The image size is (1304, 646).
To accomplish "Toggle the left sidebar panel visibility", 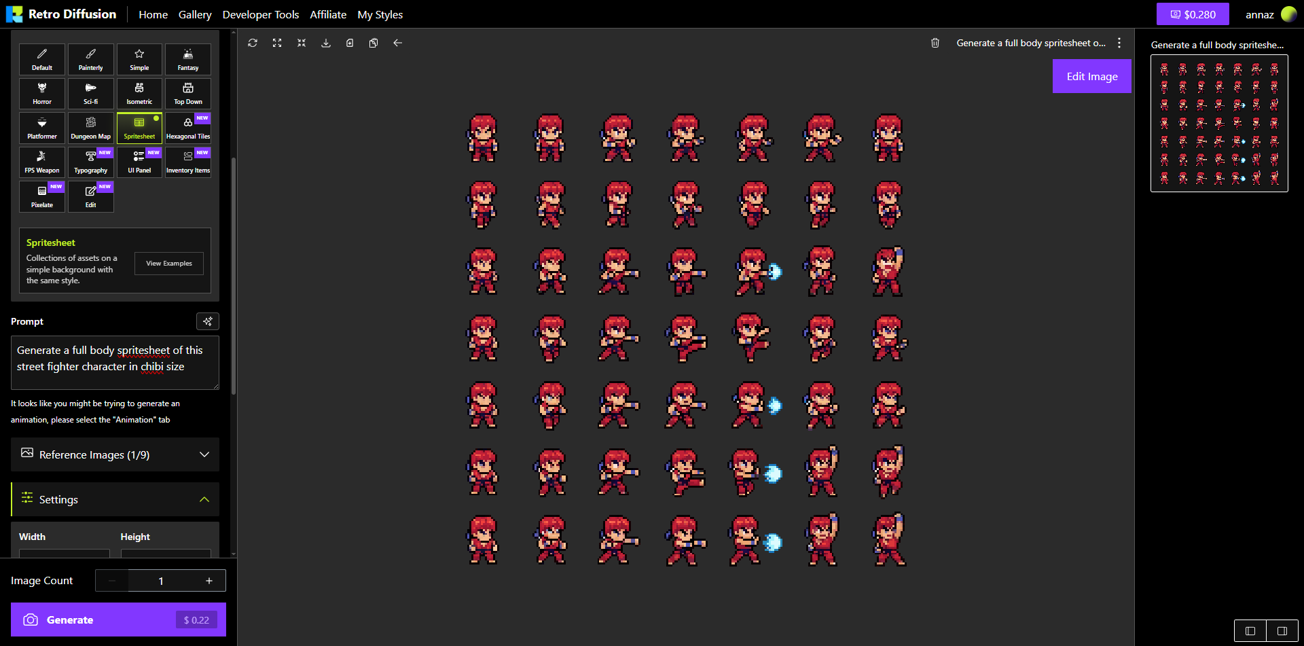I will tap(1251, 630).
